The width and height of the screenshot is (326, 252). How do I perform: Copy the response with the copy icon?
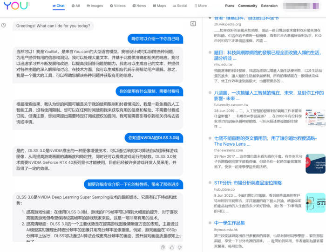tap(163, 247)
